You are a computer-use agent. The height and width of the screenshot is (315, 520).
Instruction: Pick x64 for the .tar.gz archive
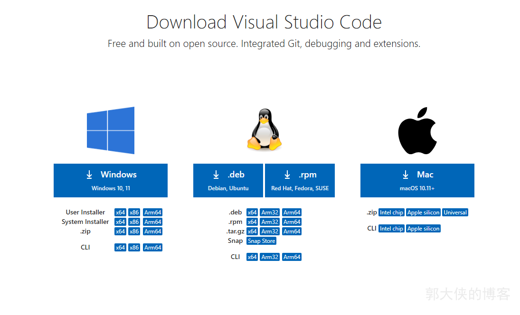point(252,232)
